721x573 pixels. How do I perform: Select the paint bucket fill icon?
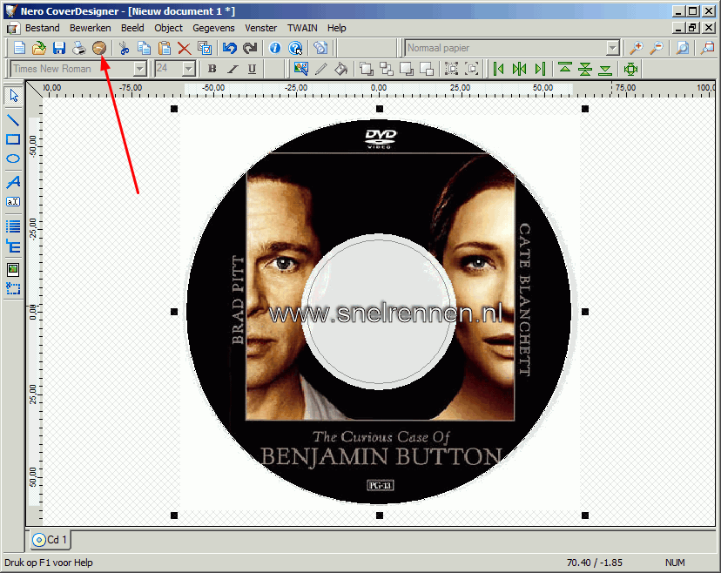(x=340, y=69)
